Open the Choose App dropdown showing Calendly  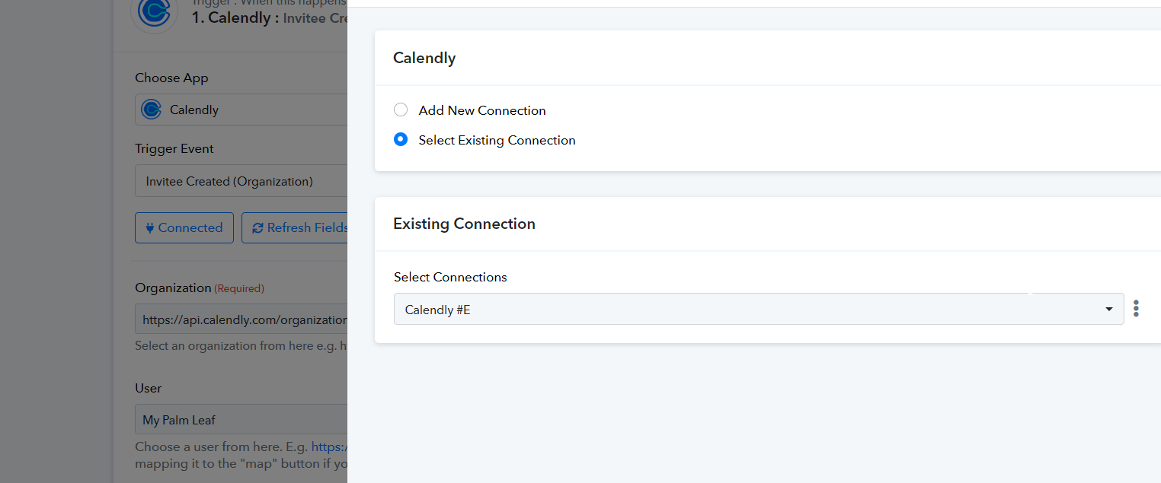pos(241,110)
